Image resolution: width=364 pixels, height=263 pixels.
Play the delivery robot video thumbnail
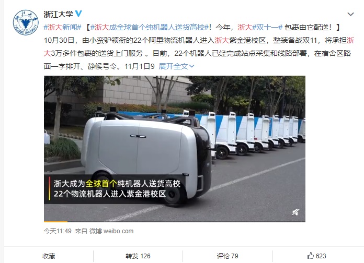pyautogui.click(x=175, y=149)
